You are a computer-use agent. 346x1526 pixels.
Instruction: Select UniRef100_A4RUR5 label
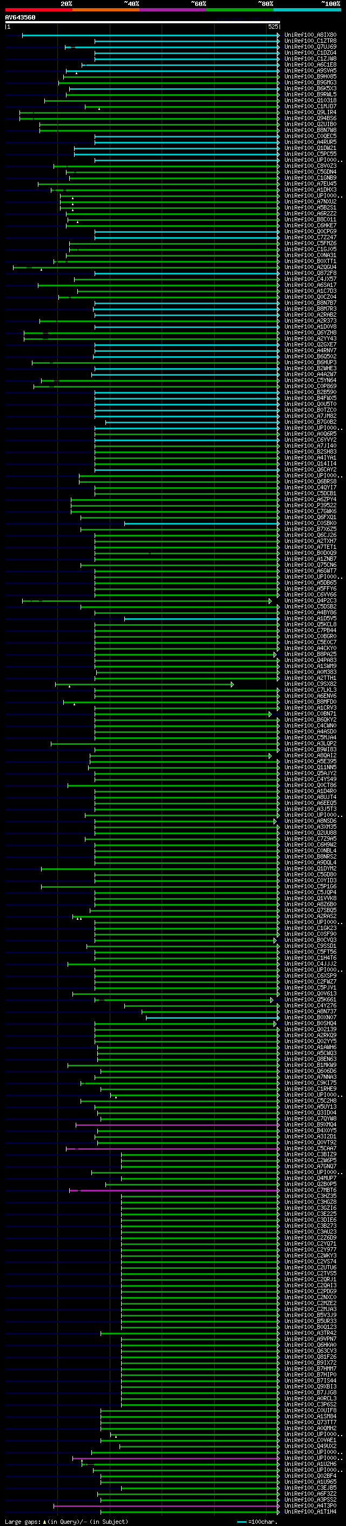[x=310, y=143]
